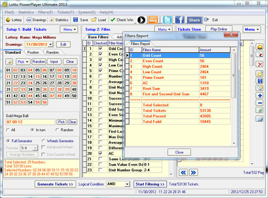Open the Tickets Store Menu dropdown
268x198 pixels.
(x=252, y=30)
